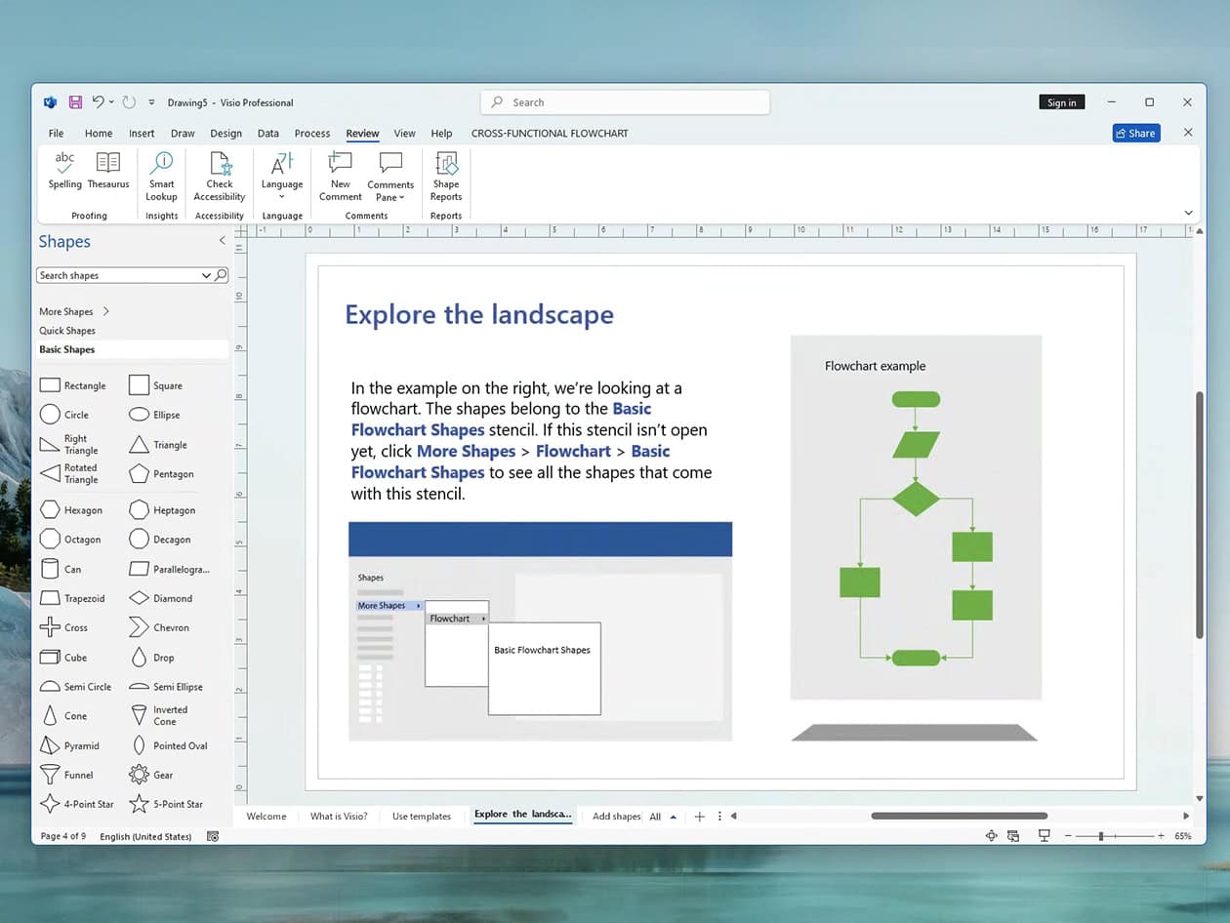This screenshot has height=923, width=1230.
Task: Start Presentation Mode from the status bar
Action: pos(1044,835)
